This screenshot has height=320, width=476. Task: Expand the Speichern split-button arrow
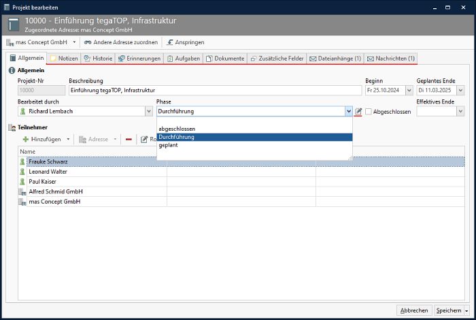click(466, 310)
